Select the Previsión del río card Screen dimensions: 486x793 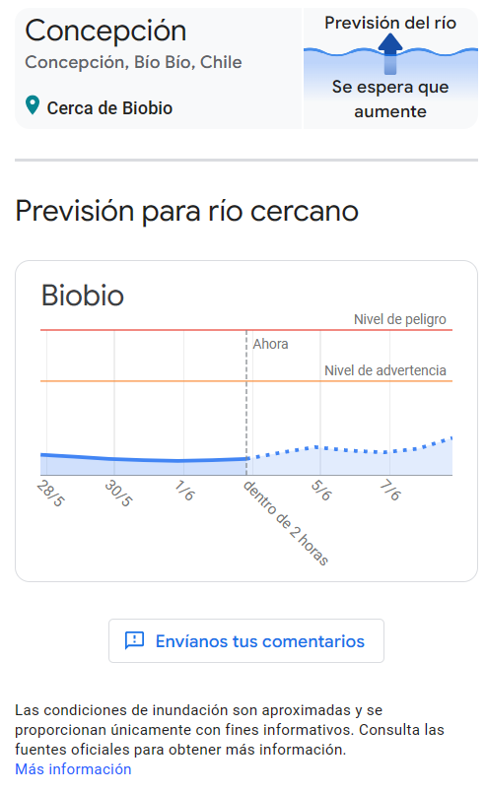coord(390,68)
